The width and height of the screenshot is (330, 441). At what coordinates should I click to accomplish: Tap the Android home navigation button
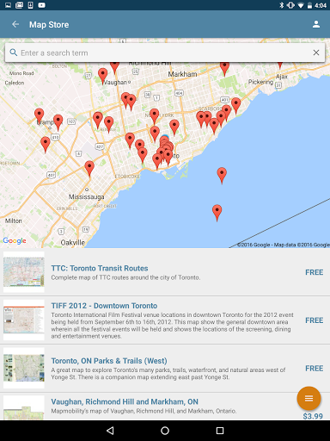[165, 431]
